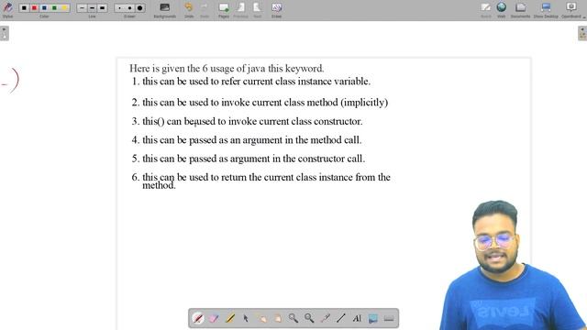
Task: Click the Undo button
Action: pos(189,9)
